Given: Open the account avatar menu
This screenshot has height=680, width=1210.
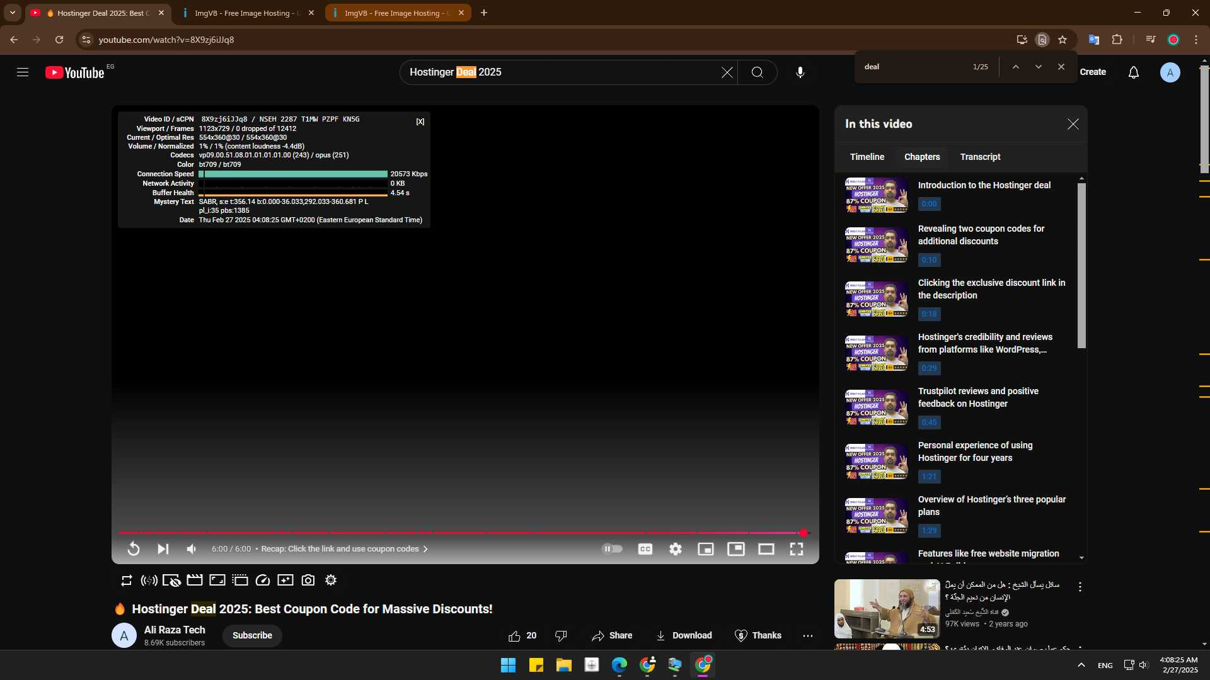Looking at the screenshot, I should (x=1170, y=72).
